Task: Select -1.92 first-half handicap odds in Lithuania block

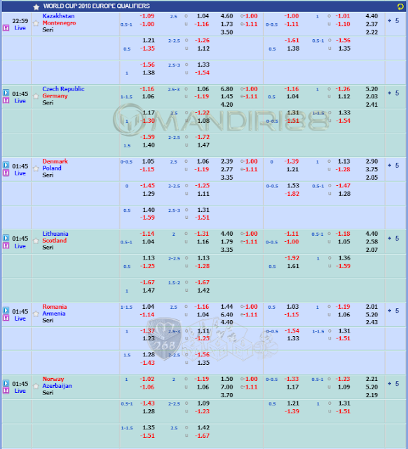Action: (292, 258)
